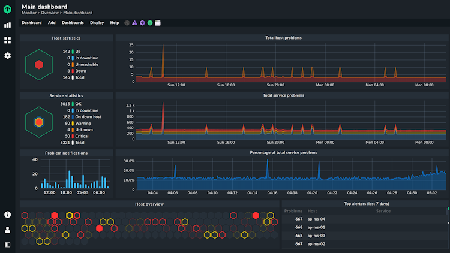Sort by Problems column header

pyautogui.click(x=293, y=211)
